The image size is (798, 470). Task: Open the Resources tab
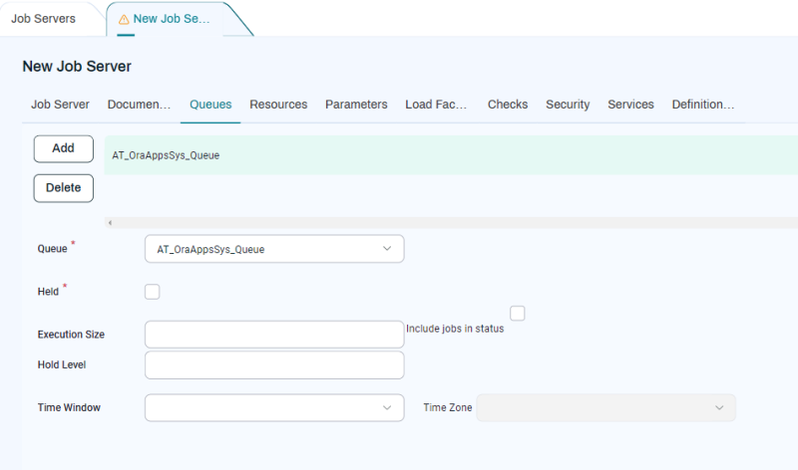coord(278,105)
